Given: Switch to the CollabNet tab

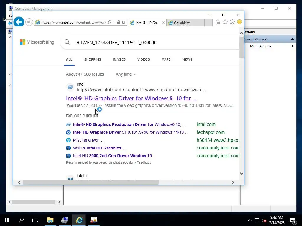Looking at the screenshot, I should point(186,23).
